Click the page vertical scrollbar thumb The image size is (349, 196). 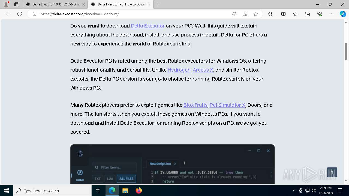pos(346,51)
